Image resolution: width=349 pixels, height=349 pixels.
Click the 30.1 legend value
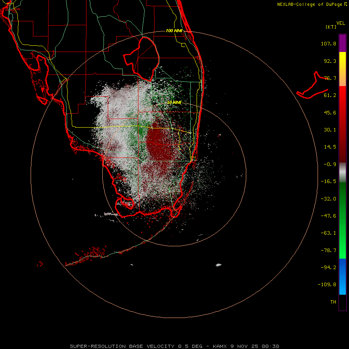point(330,130)
